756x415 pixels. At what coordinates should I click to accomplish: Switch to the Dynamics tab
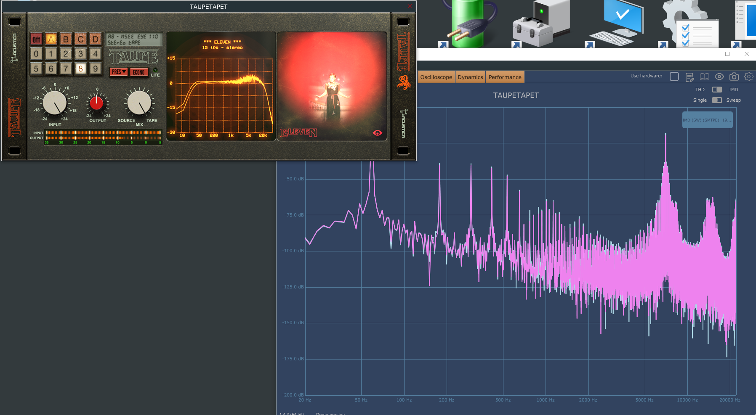tap(470, 77)
